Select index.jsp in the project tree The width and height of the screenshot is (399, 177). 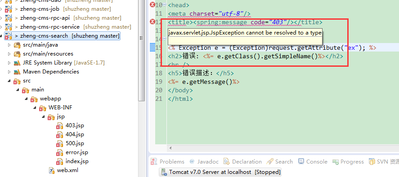(77, 161)
